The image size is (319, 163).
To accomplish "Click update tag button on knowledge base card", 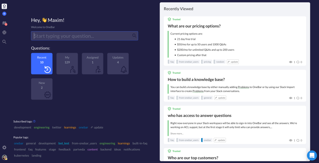I will click(x=220, y=98).
